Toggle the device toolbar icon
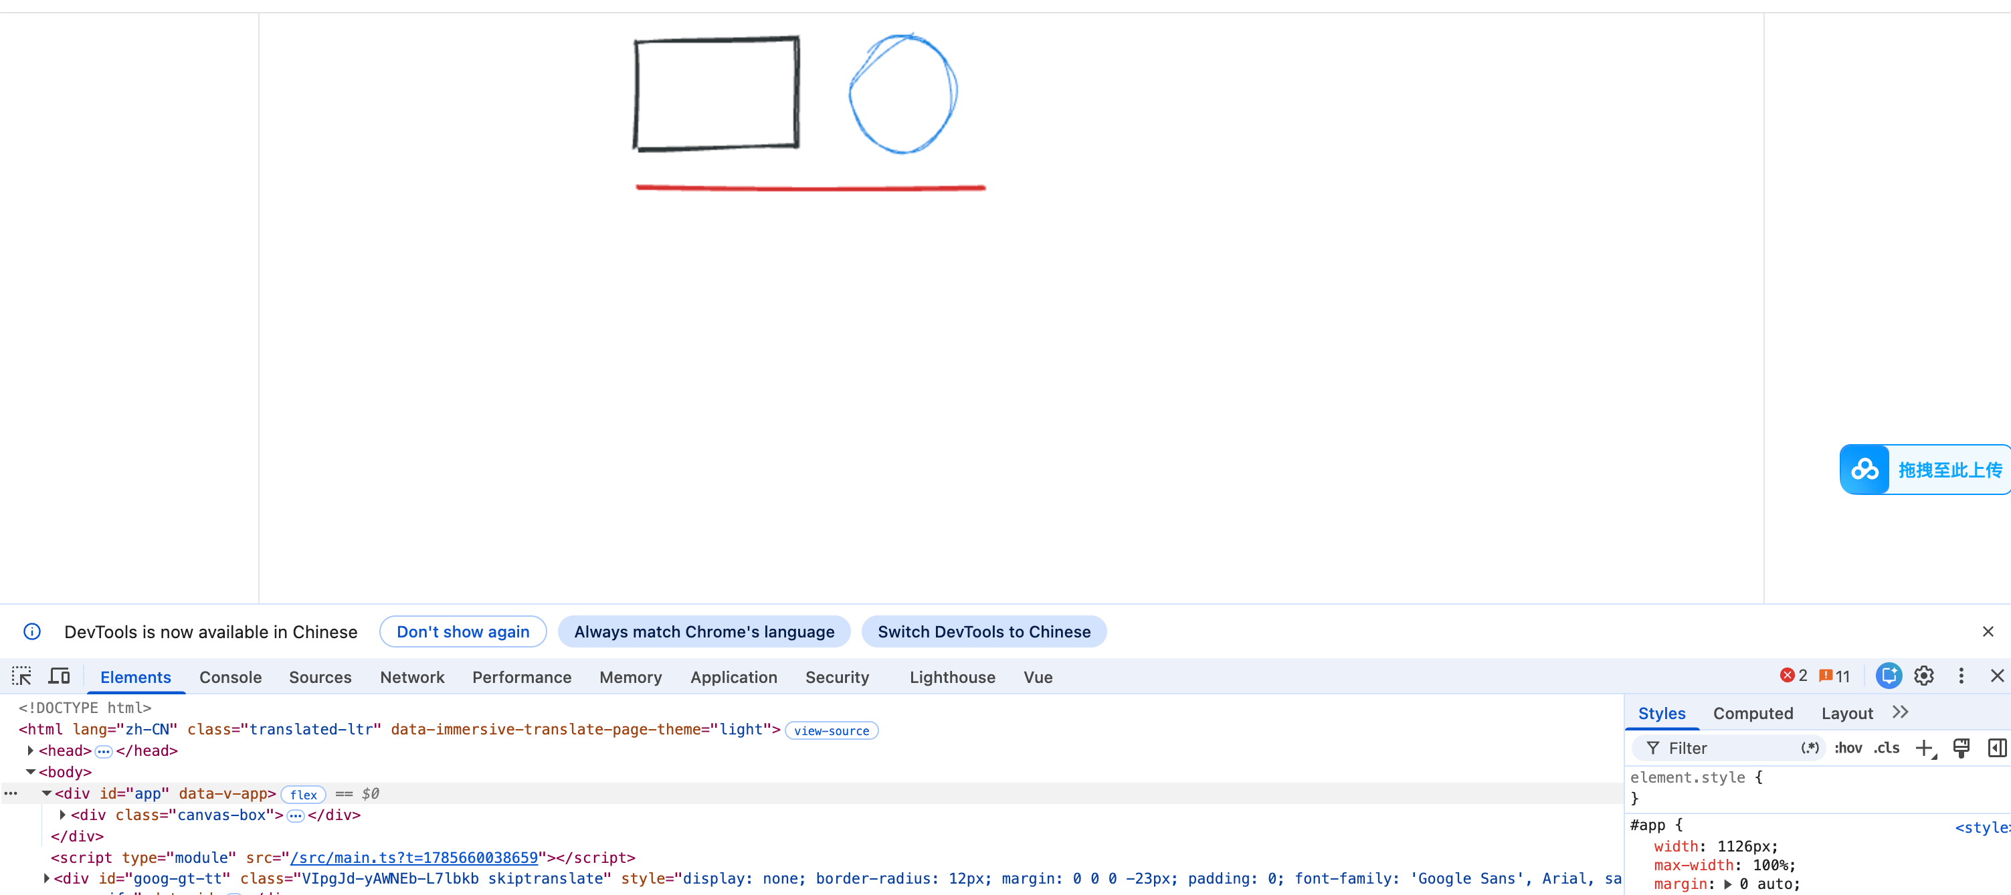The image size is (2011, 895). [x=60, y=676]
